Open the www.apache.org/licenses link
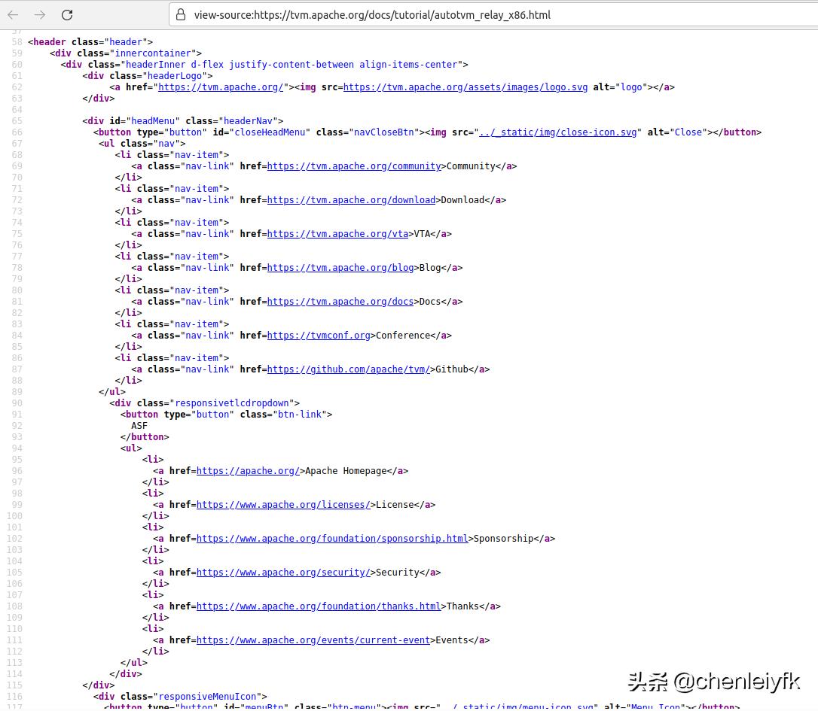Screen dimensions: 818x711 click(x=282, y=505)
